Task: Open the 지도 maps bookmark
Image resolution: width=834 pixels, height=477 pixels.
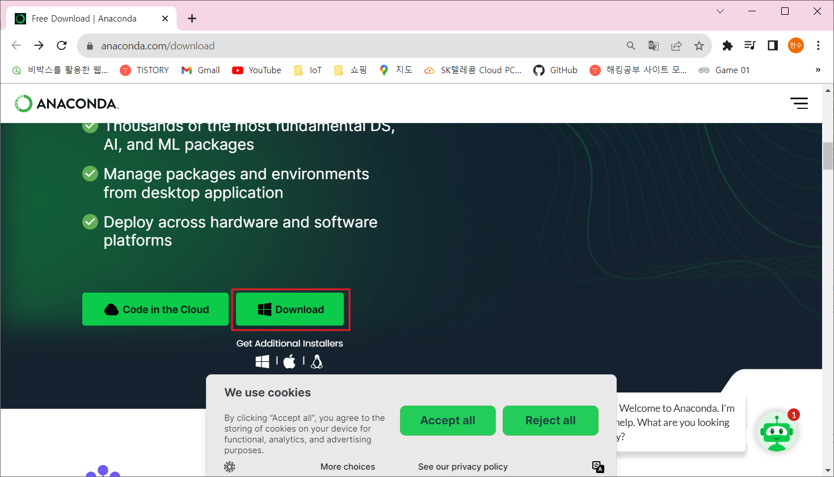Action: 395,70
